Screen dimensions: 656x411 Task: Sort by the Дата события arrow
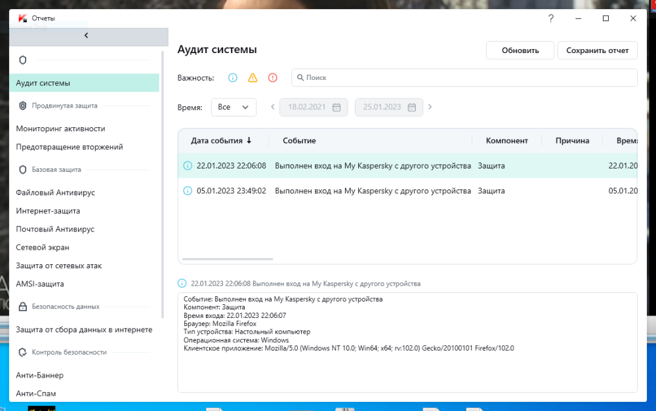coord(249,140)
